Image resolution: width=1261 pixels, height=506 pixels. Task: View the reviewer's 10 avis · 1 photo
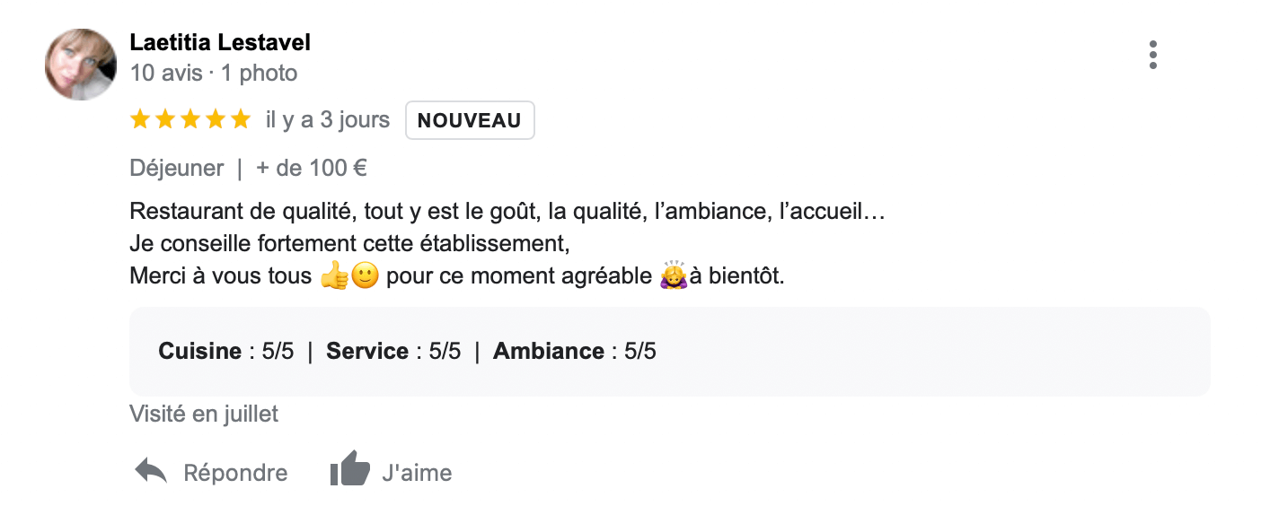click(214, 73)
